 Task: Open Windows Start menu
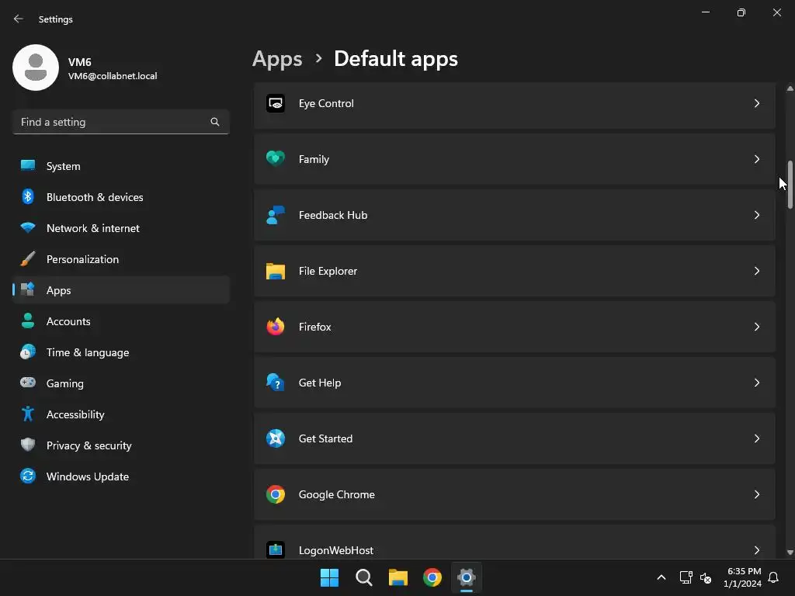click(329, 577)
